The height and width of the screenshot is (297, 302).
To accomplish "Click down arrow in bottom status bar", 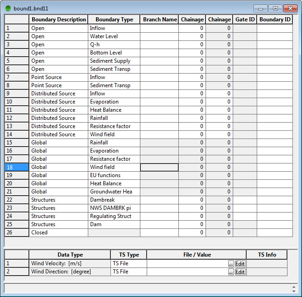I will [293, 291].
